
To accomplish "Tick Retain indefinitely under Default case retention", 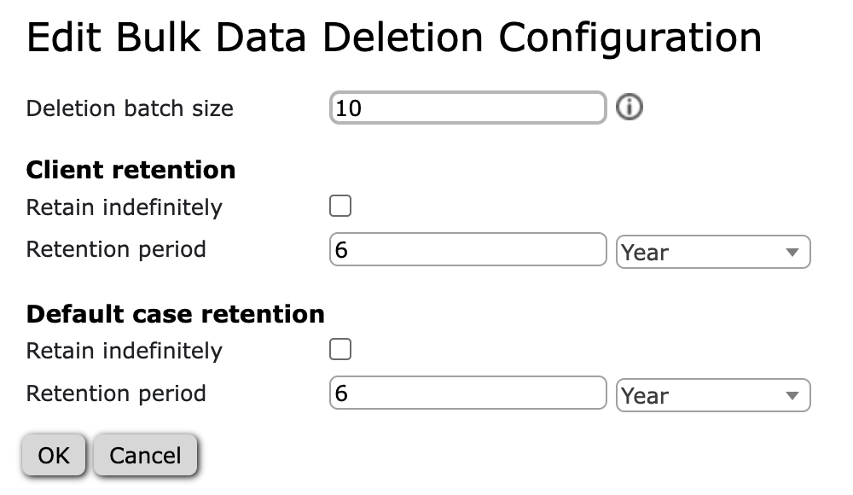I will [340, 350].
